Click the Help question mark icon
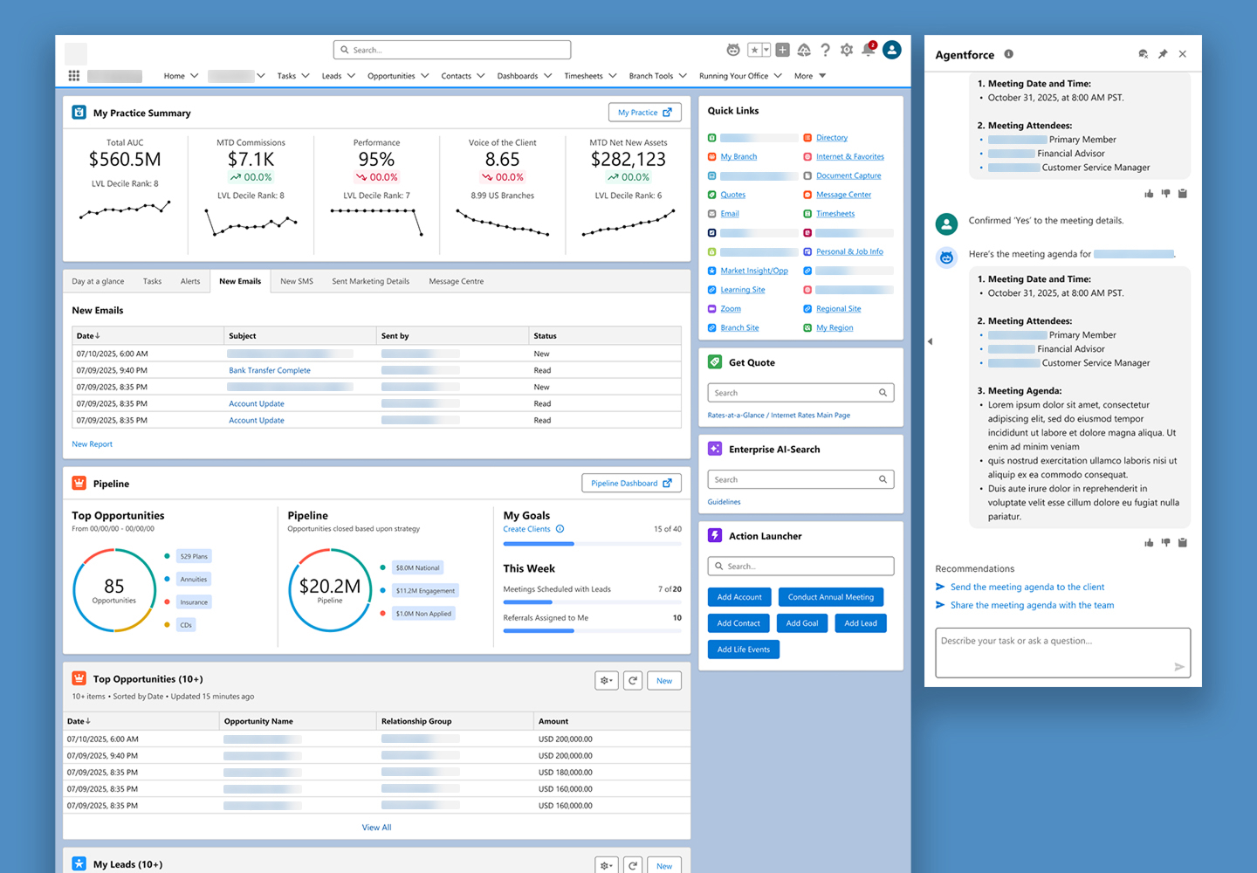The width and height of the screenshot is (1257, 873). pyautogui.click(x=825, y=50)
